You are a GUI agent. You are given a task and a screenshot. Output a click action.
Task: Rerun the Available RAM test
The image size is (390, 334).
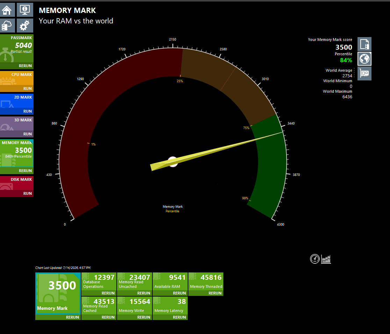tap(170, 293)
